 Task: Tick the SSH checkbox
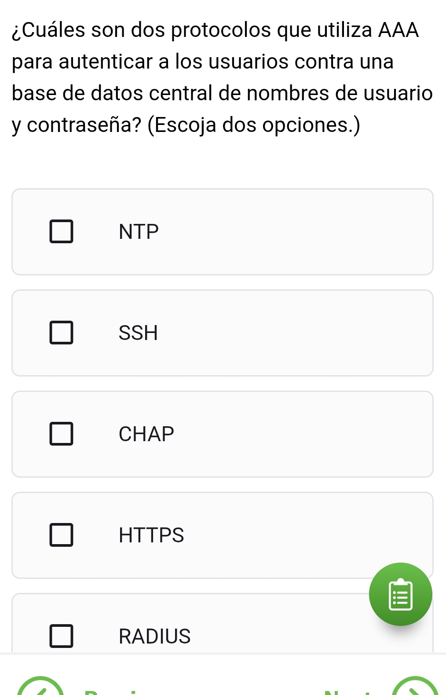tap(61, 333)
